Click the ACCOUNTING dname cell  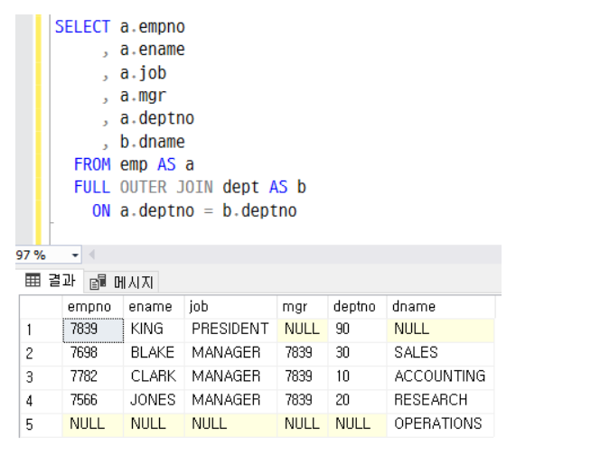(x=441, y=377)
